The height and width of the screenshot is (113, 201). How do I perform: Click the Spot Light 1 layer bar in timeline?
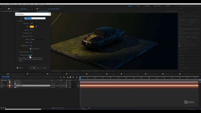click(139, 86)
